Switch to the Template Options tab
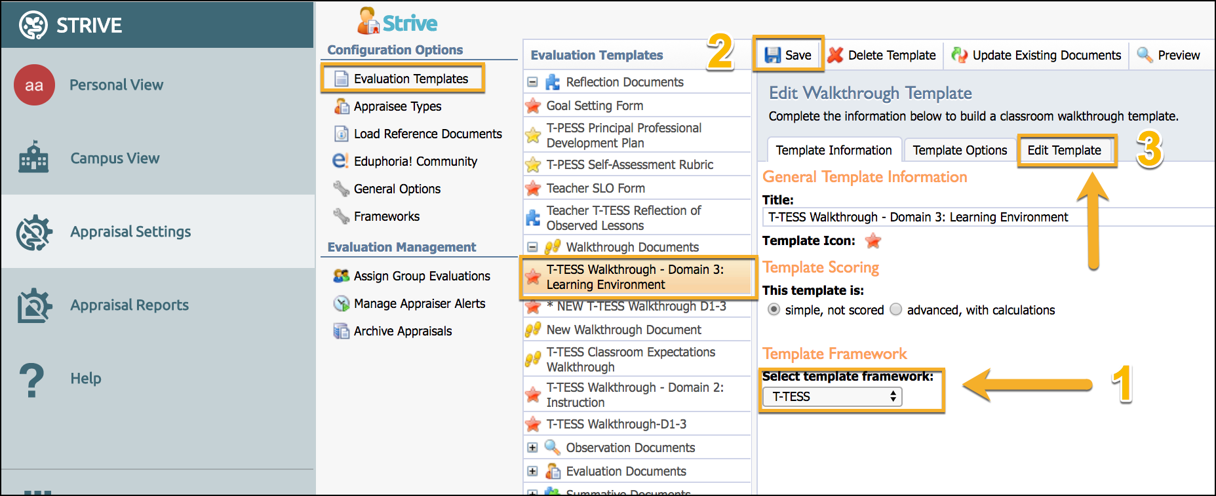This screenshot has width=1216, height=496. pos(960,150)
